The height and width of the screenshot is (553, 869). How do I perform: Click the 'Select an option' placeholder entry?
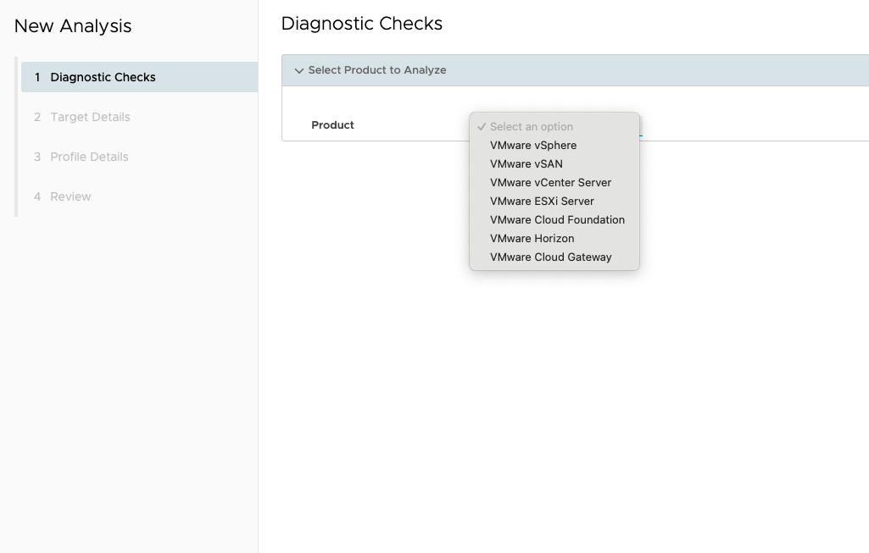[x=554, y=127]
